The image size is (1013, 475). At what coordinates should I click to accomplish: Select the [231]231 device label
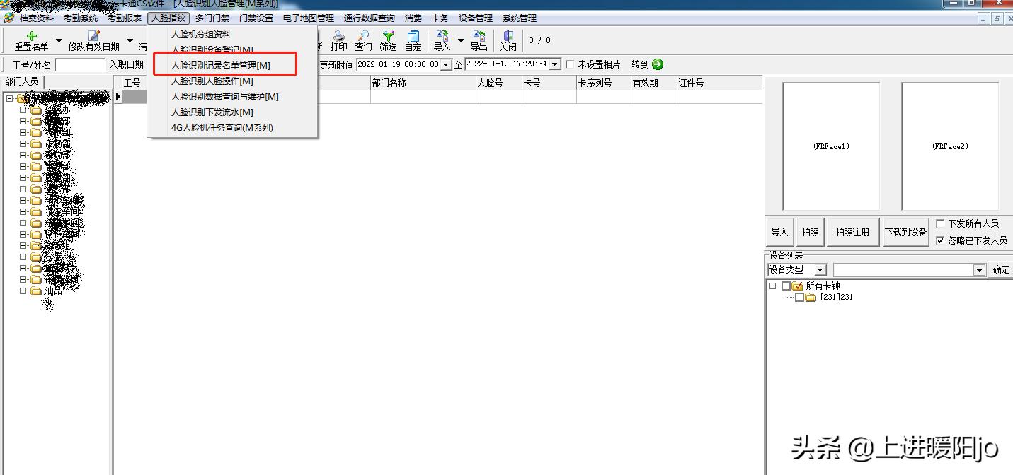click(x=837, y=298)
